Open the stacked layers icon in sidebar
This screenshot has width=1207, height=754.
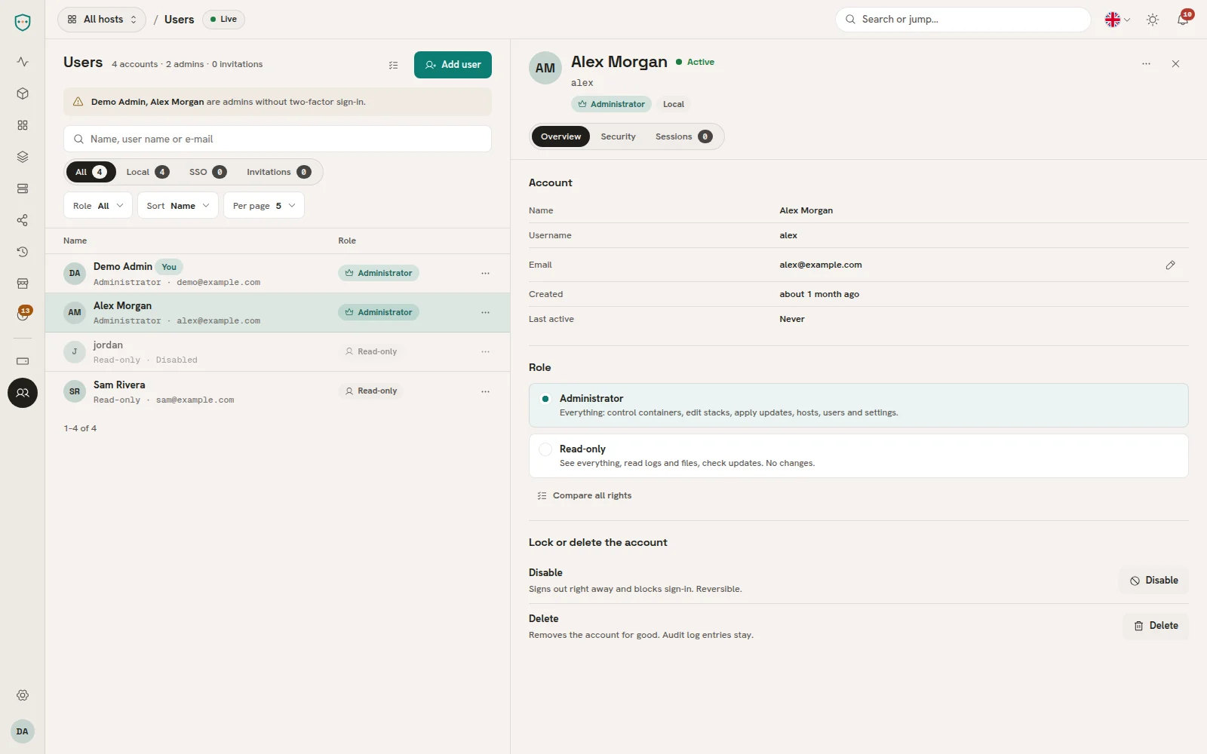[x=23, y=157]
